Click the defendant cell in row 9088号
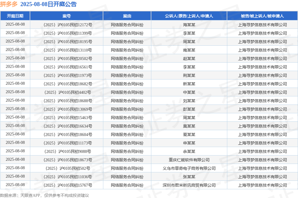298x198 pixels. point(262,151)
